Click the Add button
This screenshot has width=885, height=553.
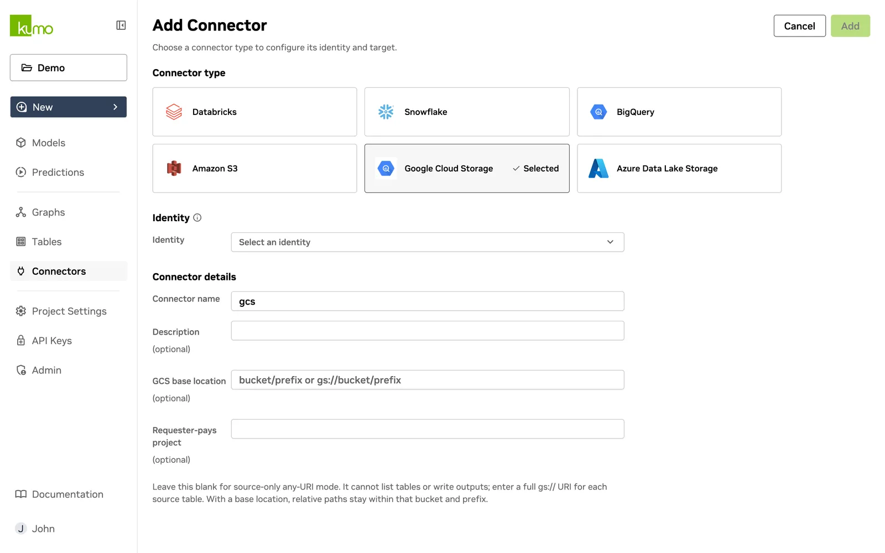pyautogui.click(x=850, y=26)
